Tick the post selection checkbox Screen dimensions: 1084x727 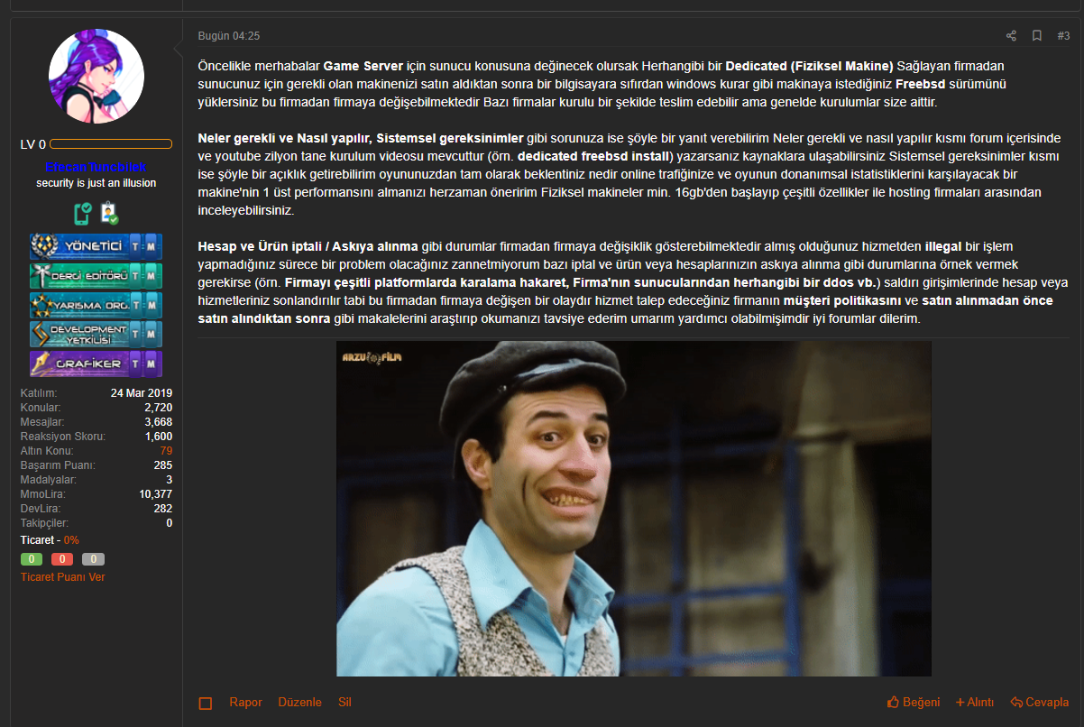tap(206, 703)
